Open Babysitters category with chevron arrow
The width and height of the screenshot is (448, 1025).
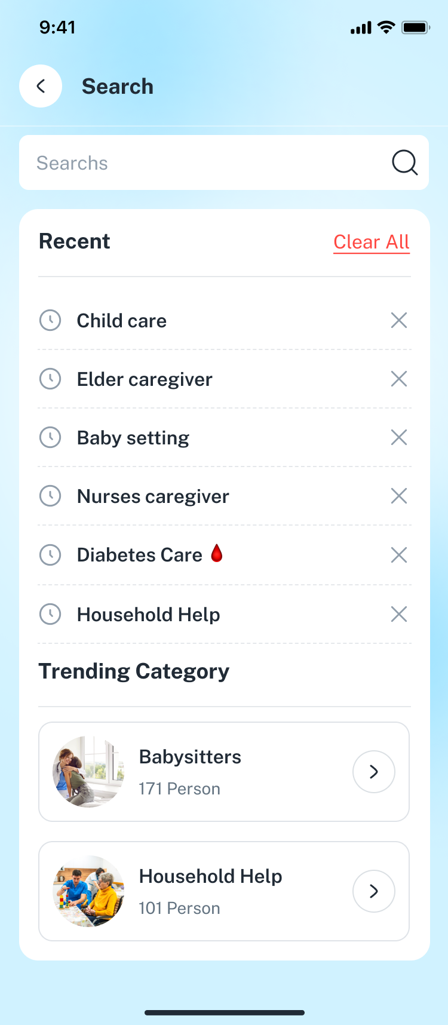pos(373,772)
